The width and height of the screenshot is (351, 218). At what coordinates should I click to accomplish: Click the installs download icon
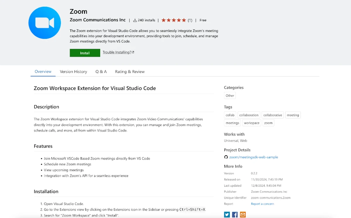coord(135,20)
